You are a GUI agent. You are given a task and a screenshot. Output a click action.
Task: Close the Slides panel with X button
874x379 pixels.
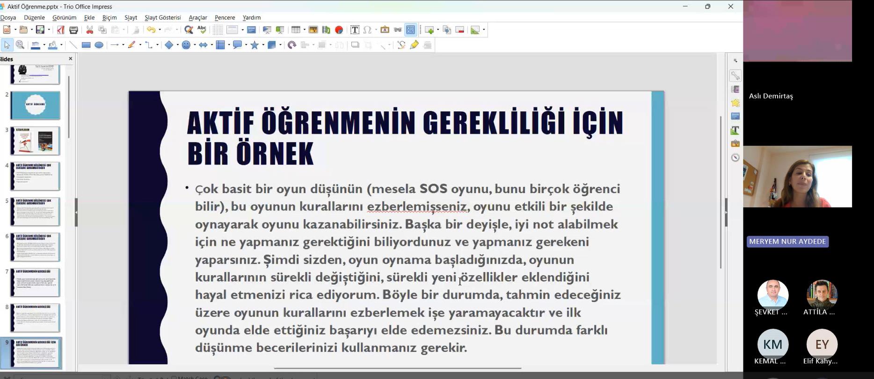[x=71, y=58]
